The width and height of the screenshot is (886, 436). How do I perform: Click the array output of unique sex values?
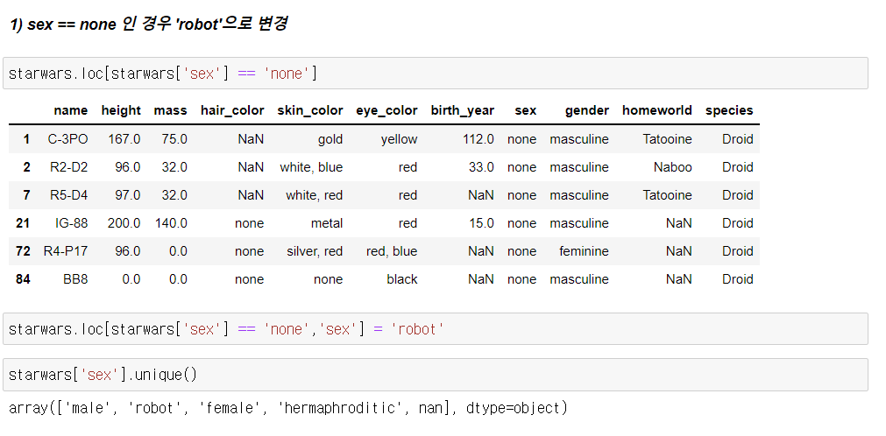[287, 408]
